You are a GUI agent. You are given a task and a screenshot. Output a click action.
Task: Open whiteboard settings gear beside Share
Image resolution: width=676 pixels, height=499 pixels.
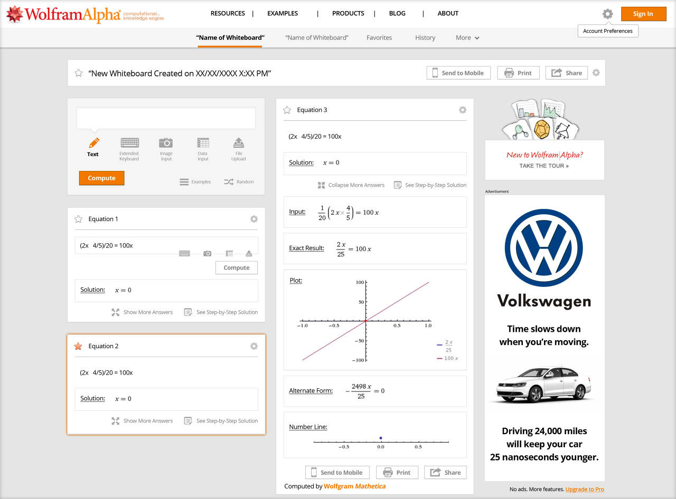[x=596, y=73]
